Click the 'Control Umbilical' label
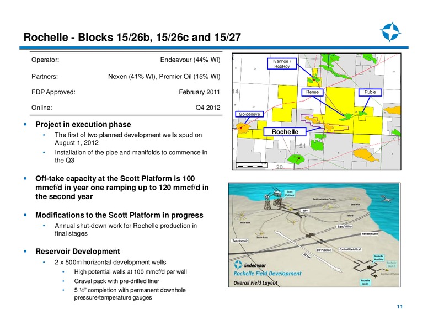The height and width of the screenshot is (331, 428). tap(350, 249)
